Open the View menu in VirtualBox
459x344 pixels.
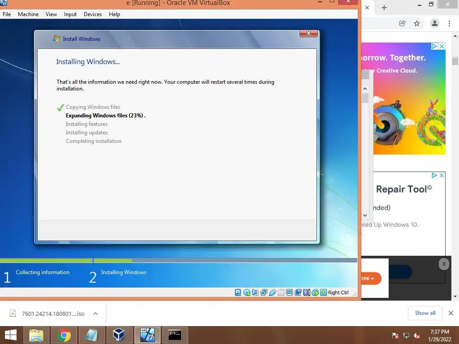point(51,14)
